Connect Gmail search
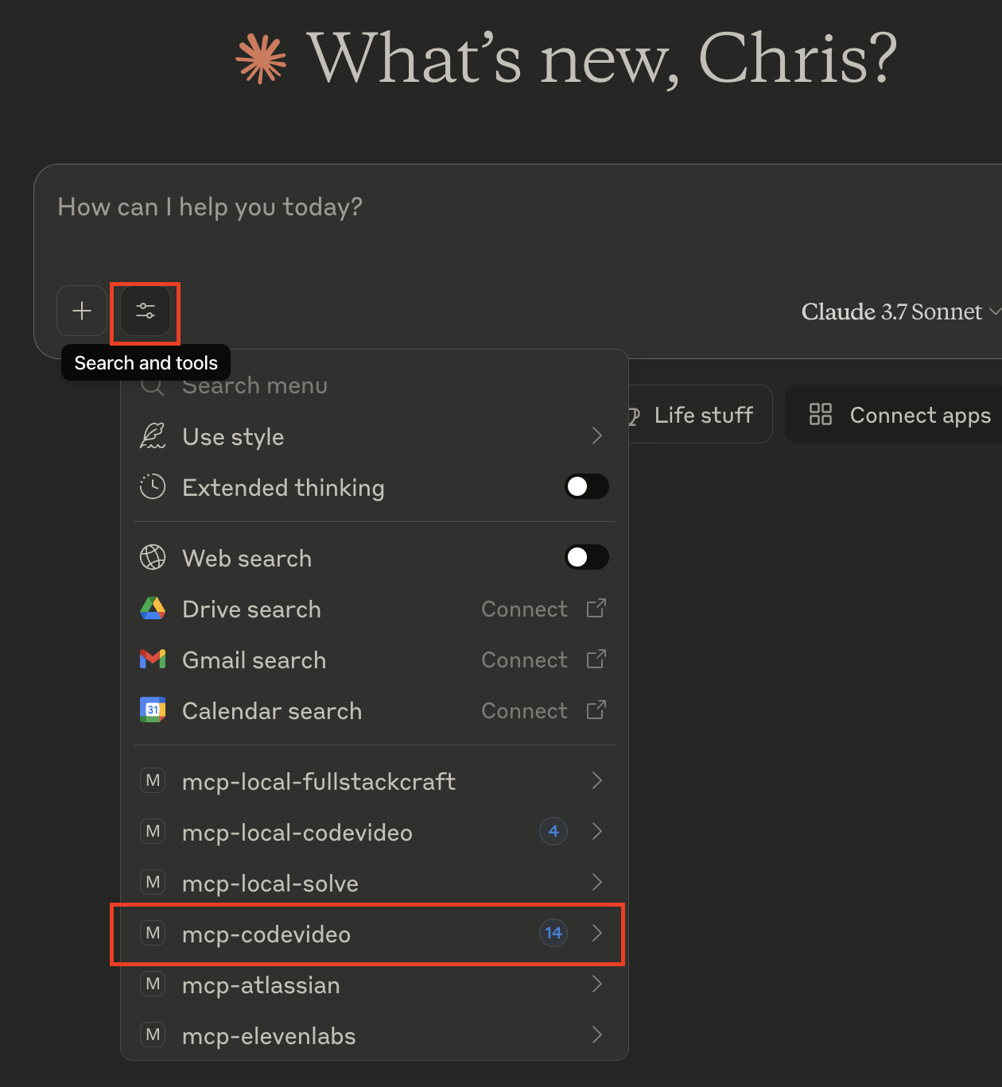This screenshot has width=1002, height=1087. [x=525, y=660]
